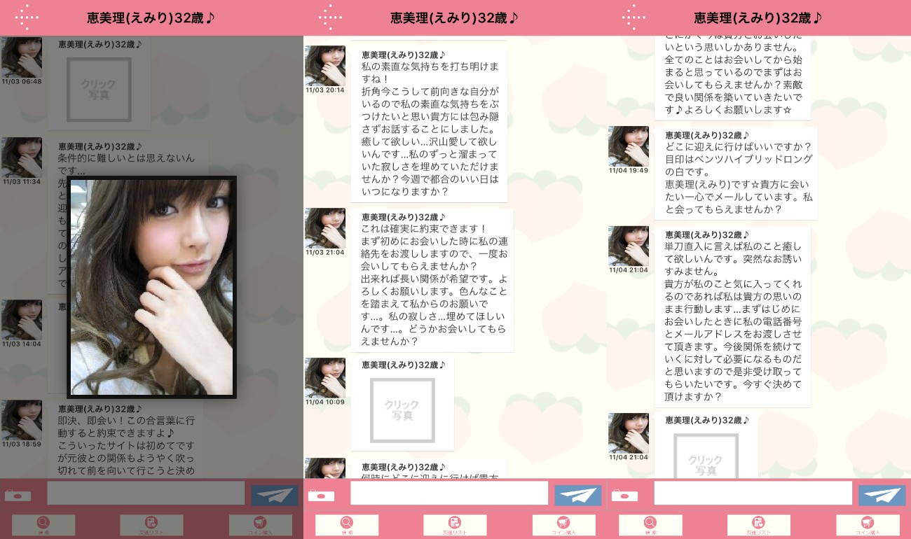Send message with paper plane on left screen
The width and height of the screenshot is (911, 539).
click(x=275, y=495)
